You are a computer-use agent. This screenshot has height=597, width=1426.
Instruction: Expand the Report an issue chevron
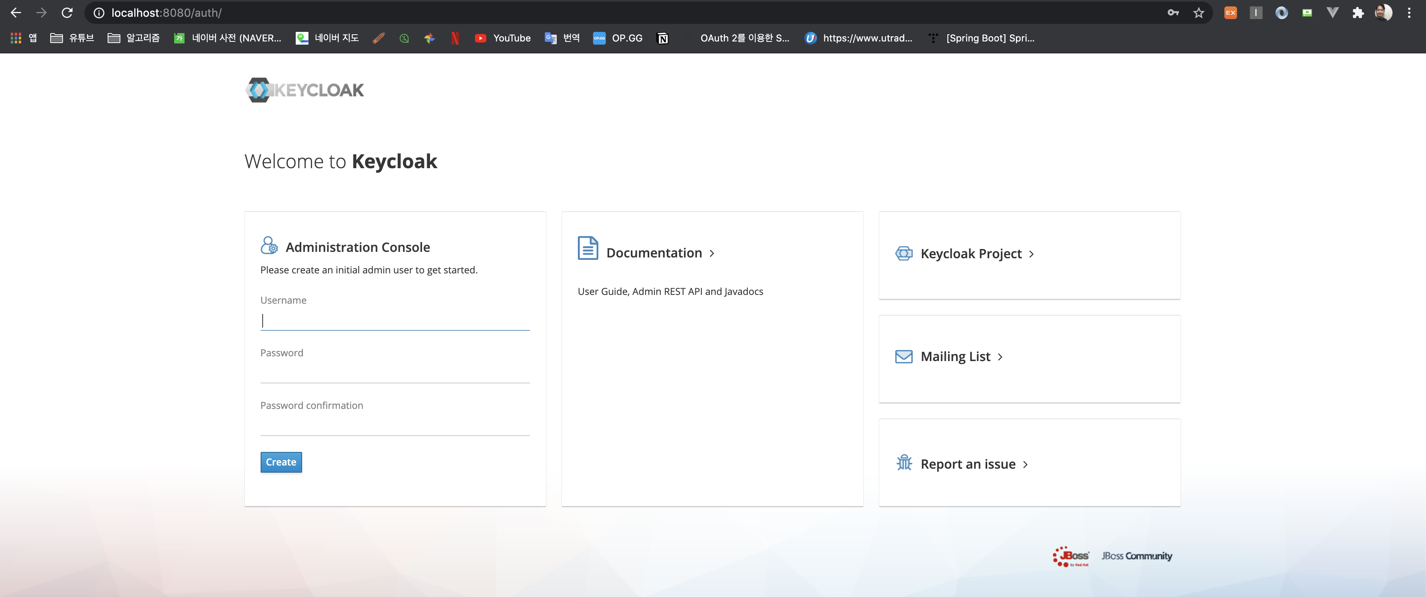click(x=1025, y=465)
